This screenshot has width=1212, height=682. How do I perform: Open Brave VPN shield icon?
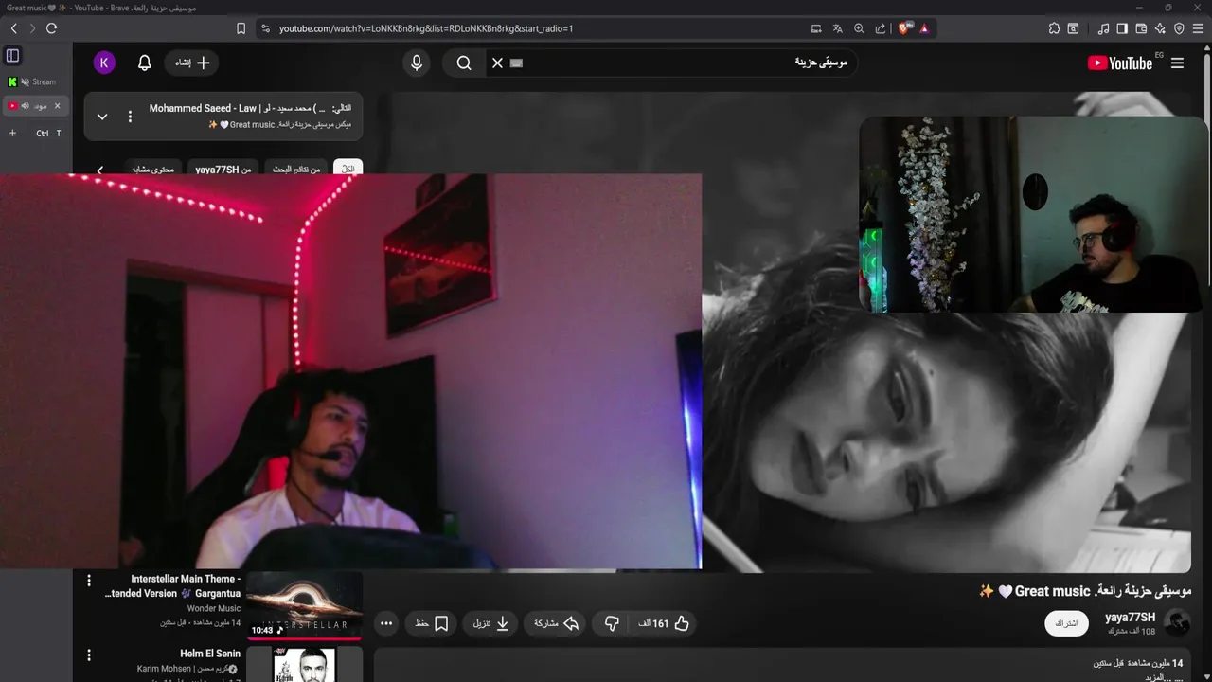tap(1179, 28)
